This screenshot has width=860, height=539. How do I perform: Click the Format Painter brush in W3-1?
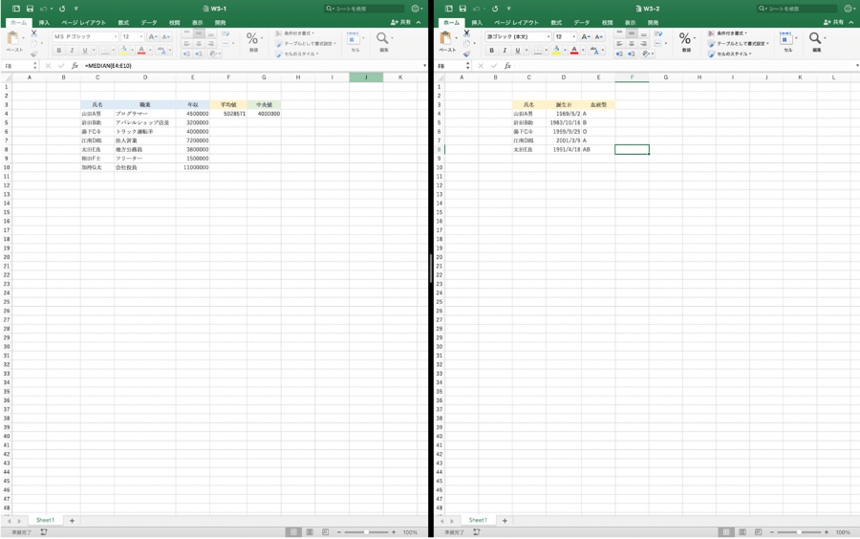point(34,54)
